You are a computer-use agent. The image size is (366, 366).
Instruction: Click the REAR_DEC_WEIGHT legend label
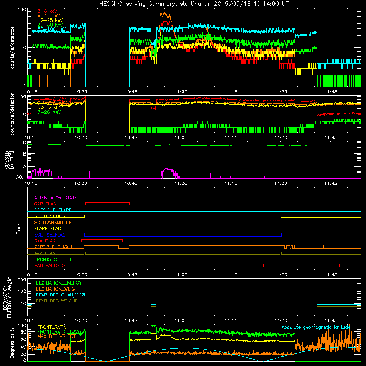click(x=56, y=301)
